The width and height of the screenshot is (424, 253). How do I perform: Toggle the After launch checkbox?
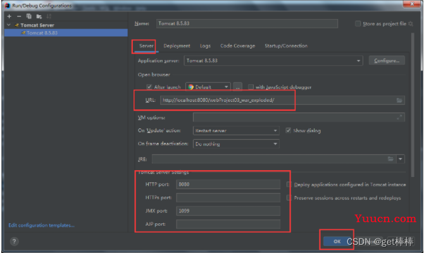click(x=149, y=87)
